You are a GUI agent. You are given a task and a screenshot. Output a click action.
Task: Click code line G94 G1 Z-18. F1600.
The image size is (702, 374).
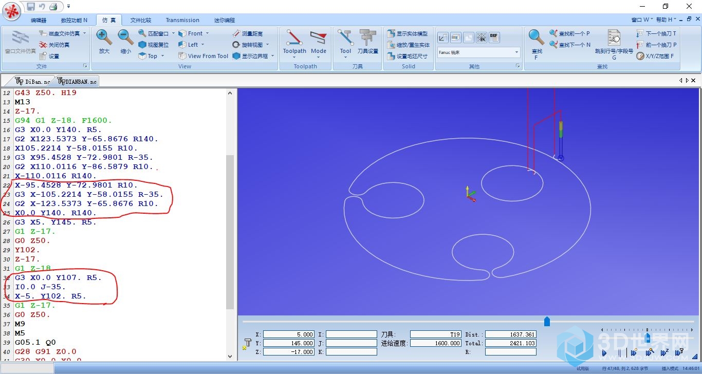click(63, 120)
